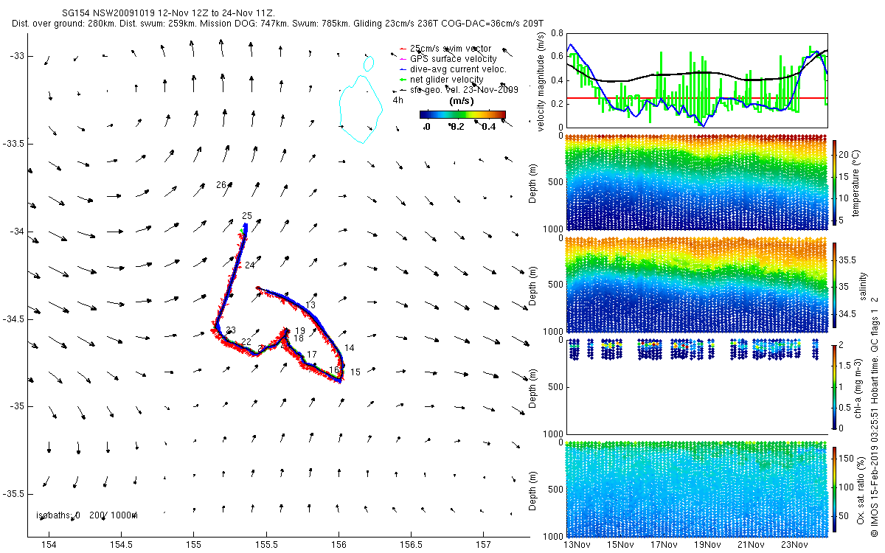885x553 pixels.
Task: Click longitude tick label '155.5'
Action: pyautogui.click(x=266, y=545)
